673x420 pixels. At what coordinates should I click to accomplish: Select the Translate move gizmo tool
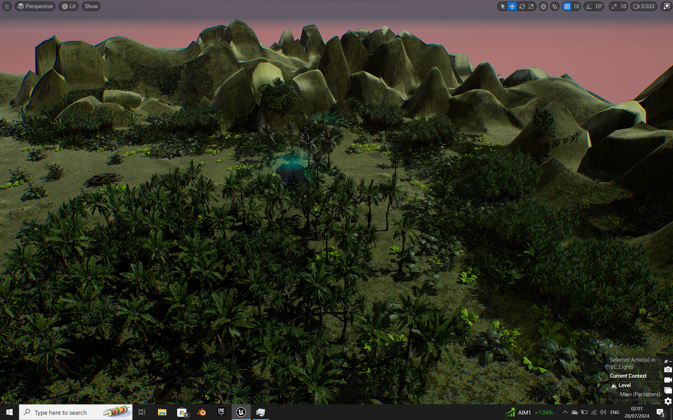[512, 6]
